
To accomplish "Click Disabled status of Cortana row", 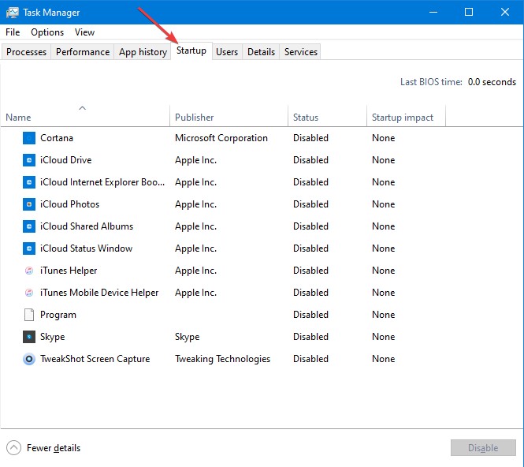I will pos(310,138).
